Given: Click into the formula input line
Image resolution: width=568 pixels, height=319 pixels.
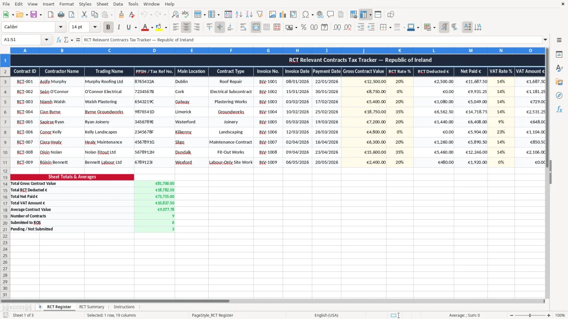Looking at the screenshot, I should tap(311, 40).
